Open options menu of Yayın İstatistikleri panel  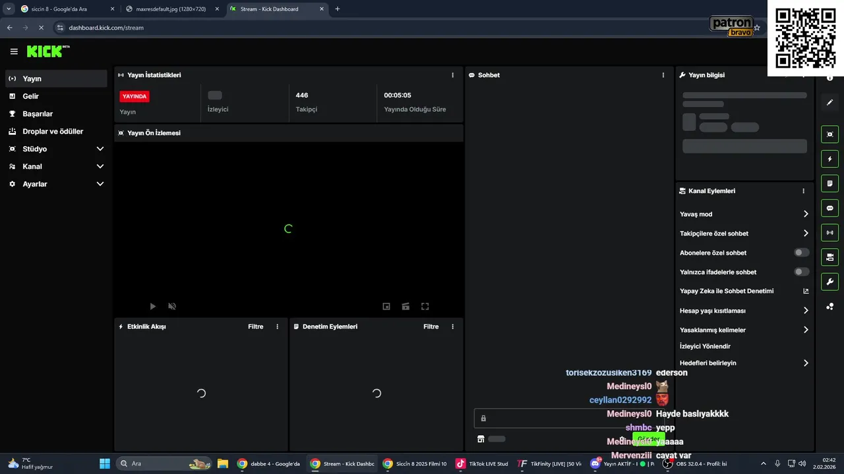(452, 75)
